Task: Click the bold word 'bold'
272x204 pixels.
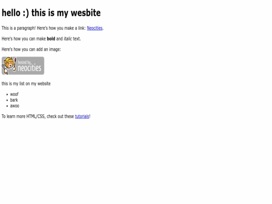Action: [51, 39]
